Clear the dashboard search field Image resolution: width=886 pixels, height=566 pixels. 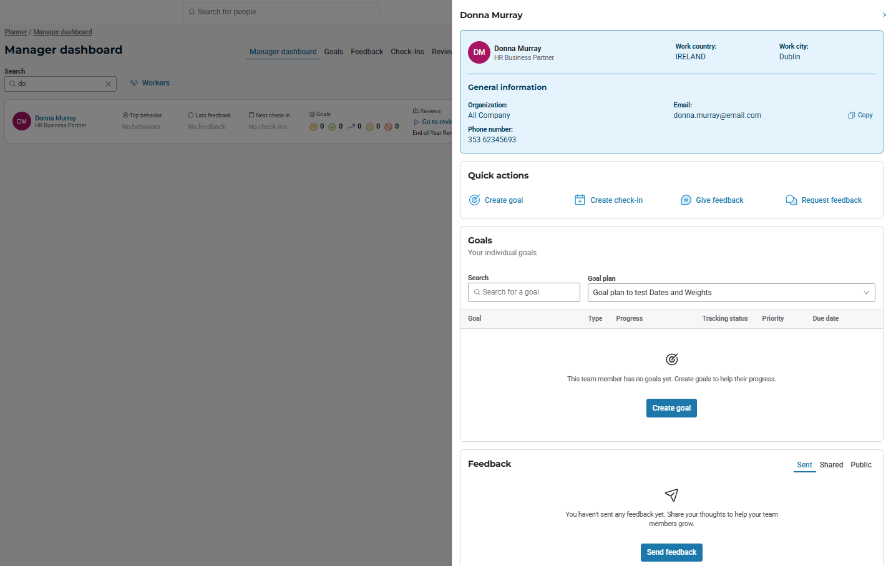[x=108, y=84]
